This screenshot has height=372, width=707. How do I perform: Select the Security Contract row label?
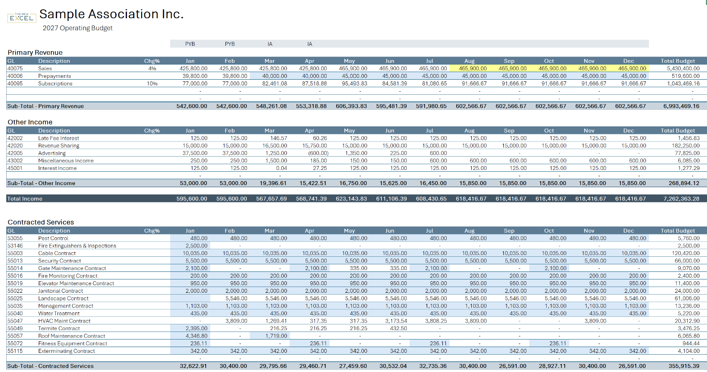(59, 261)
